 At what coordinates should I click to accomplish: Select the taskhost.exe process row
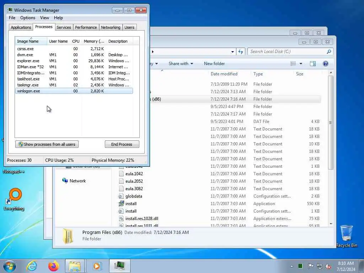pos(74,79)
